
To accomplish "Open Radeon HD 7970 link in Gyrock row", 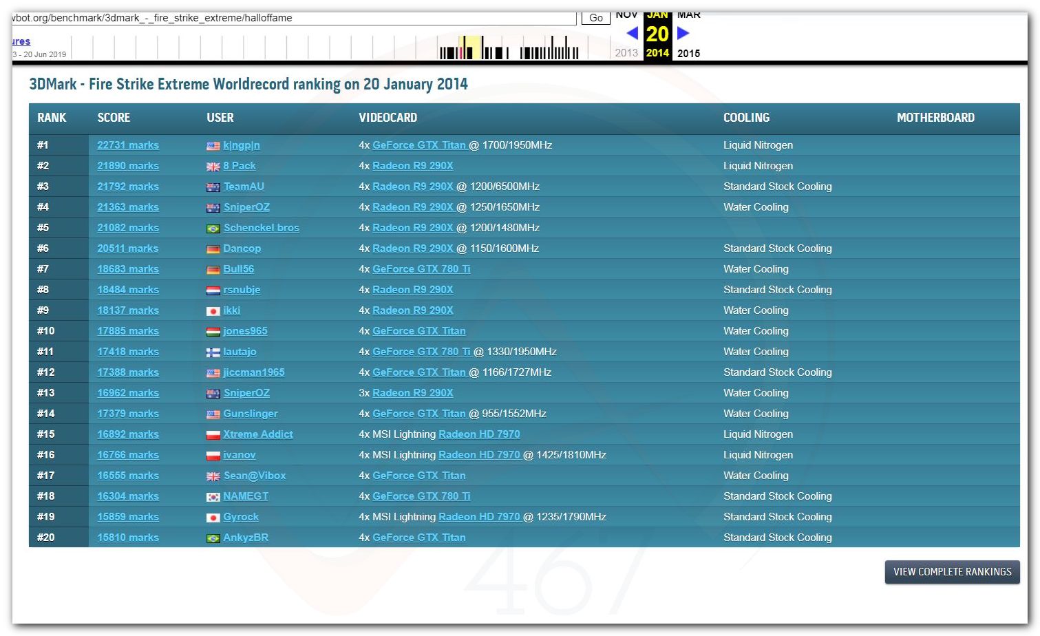I will tap(479, 517).
